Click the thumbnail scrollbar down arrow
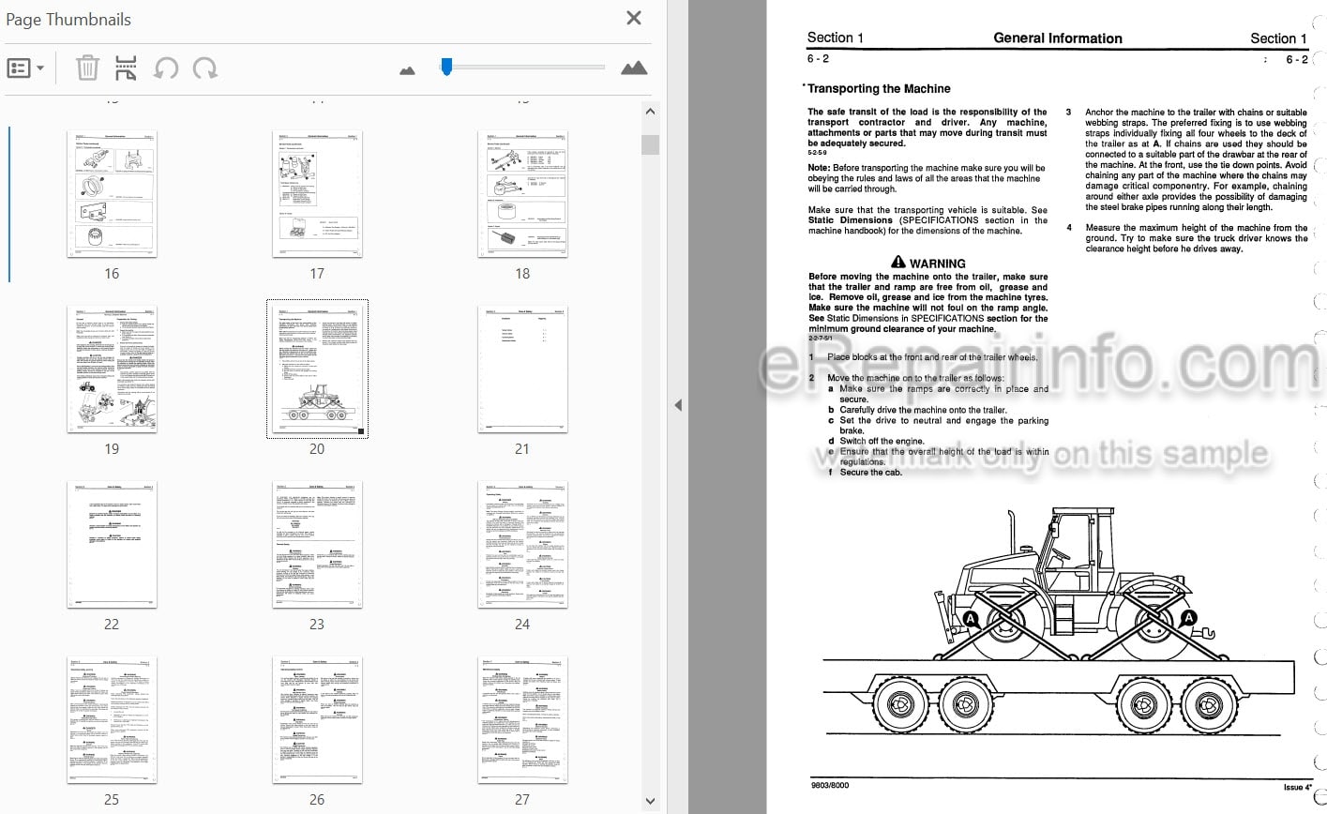The image size is (1327, 814). tap(650, 801)
